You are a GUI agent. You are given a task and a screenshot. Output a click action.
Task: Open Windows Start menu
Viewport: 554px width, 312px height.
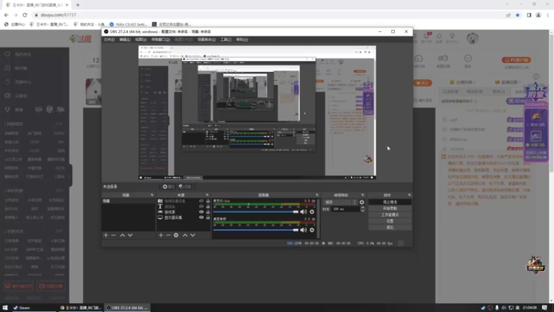[5, 308]
